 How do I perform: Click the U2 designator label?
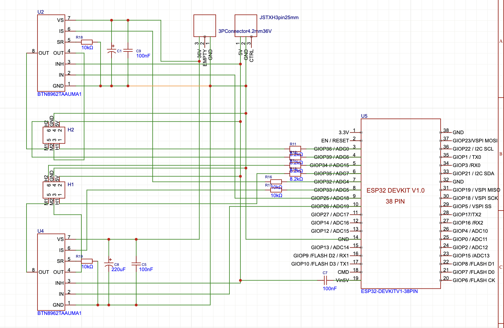coord(41,12)
